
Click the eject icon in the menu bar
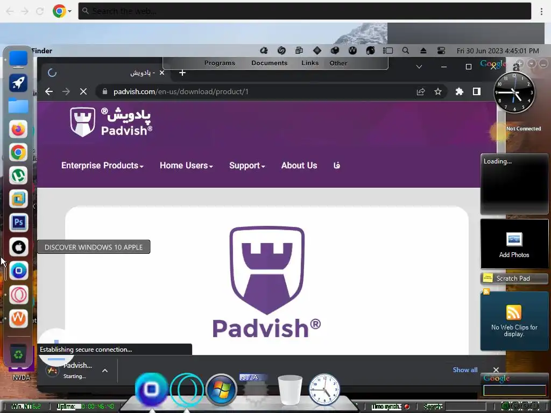[423, 51]
